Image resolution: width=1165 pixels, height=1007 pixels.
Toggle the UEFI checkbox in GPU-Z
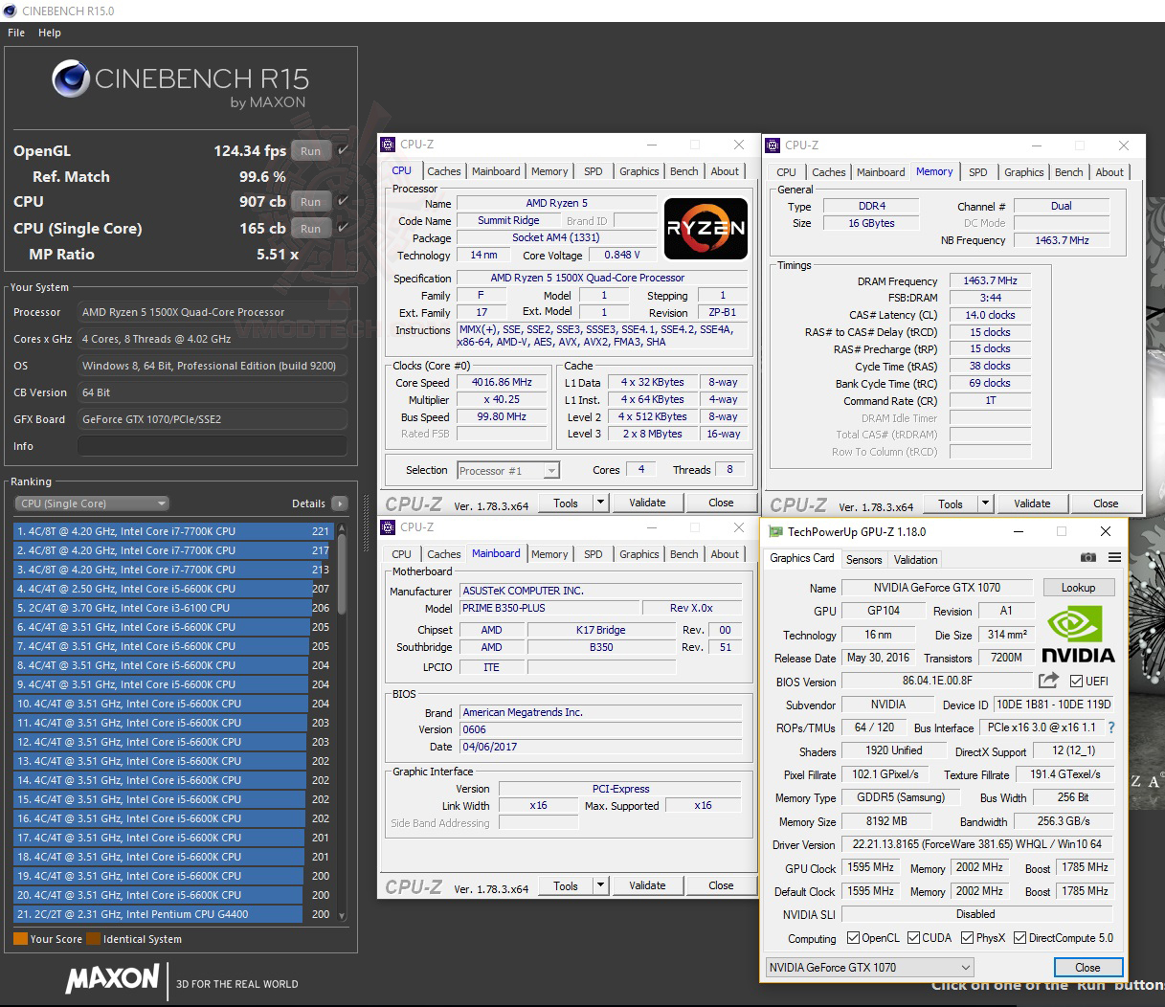tap(1076, 682)
